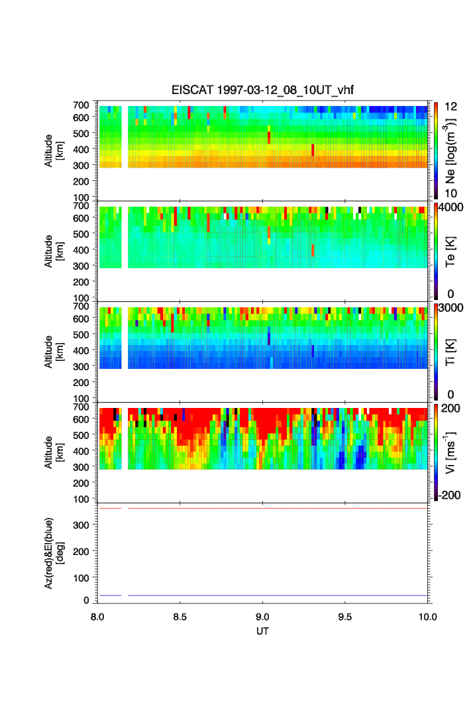Click the 500 altitude tick in Ne panel

(x=81, y=133)
